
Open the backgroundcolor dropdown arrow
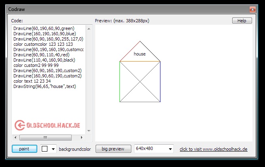[x=53, y=149]
